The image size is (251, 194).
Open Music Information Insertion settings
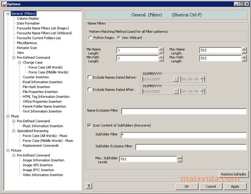click(43, 126)
